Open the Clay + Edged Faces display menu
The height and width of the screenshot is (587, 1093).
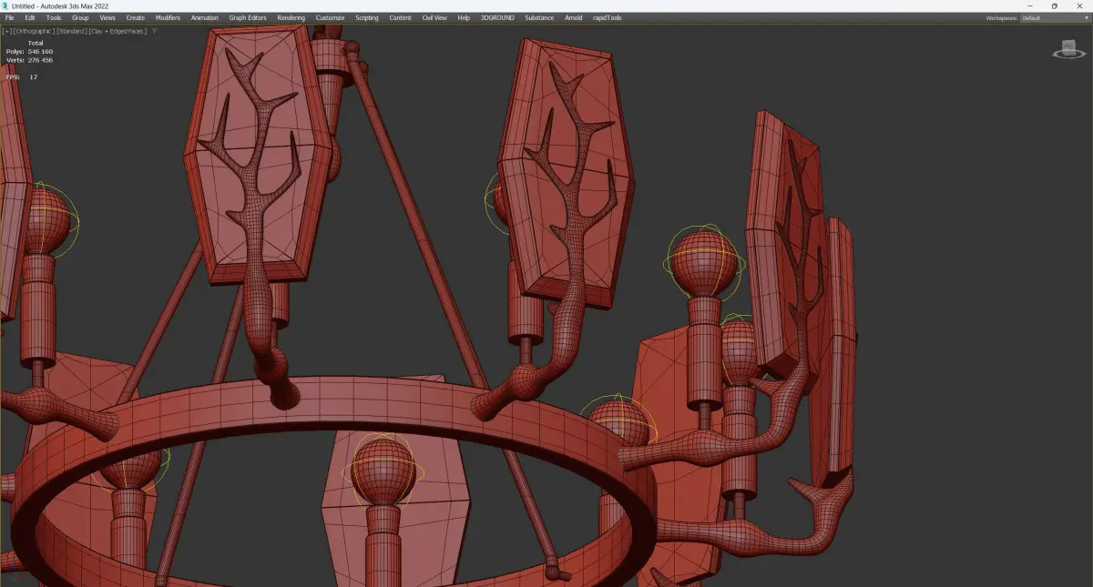(x=117, y=31)
